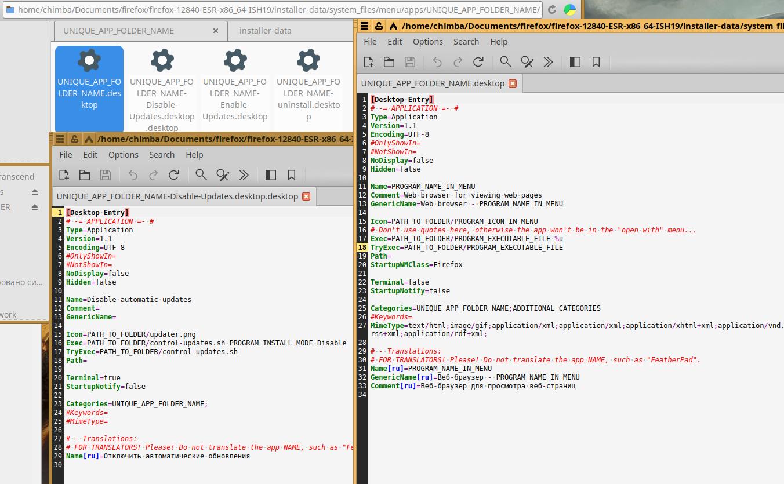Open Find magnifier in Disable-Updates editor toolbar

tap(201, 175)
